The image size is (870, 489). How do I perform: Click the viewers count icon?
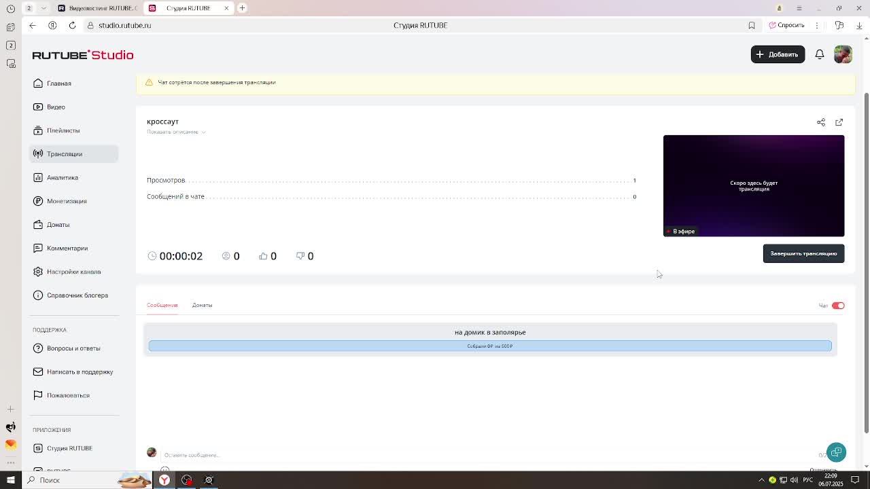click(226, 256)
